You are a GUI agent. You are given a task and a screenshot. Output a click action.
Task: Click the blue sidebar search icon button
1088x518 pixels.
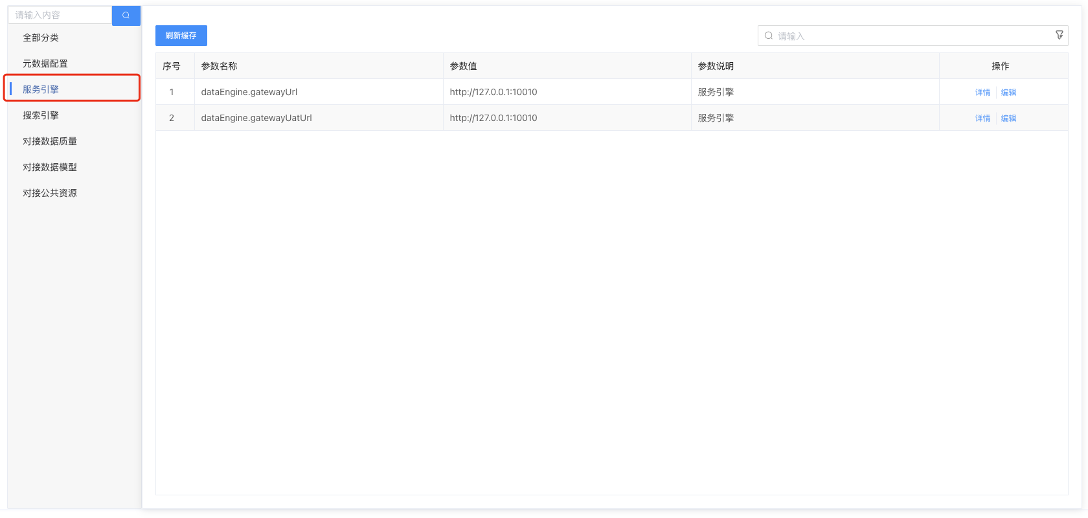pyautogui.click(x=126, y=15)
